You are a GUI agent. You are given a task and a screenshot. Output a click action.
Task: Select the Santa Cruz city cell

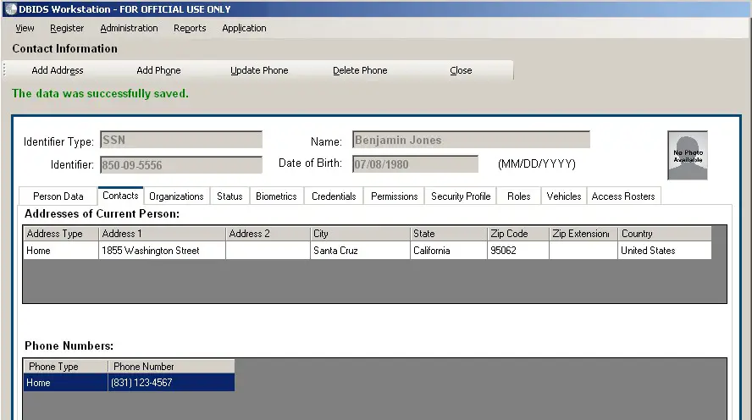tap(360, 251)
